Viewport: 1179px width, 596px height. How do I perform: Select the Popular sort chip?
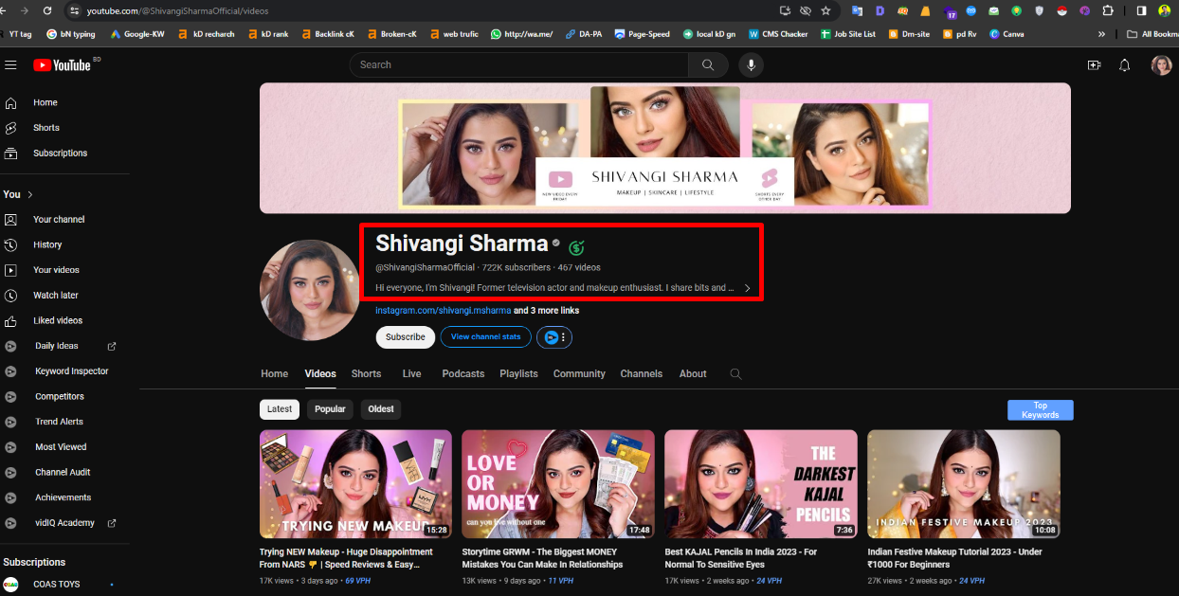(x=330, y=409)
